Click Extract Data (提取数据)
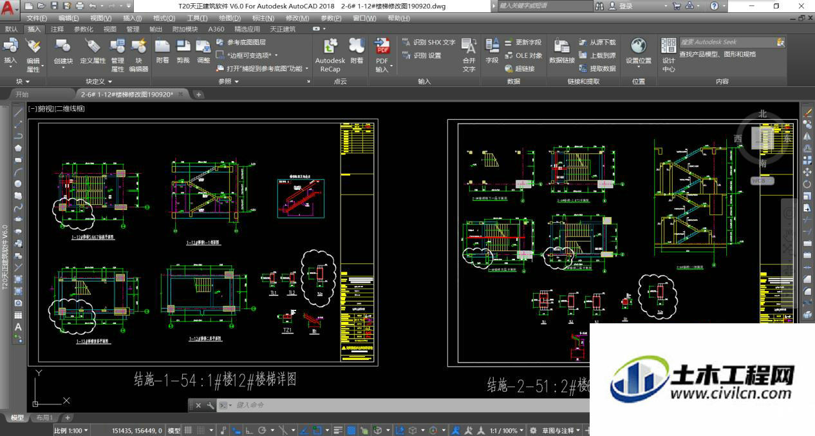 point(597,68)
